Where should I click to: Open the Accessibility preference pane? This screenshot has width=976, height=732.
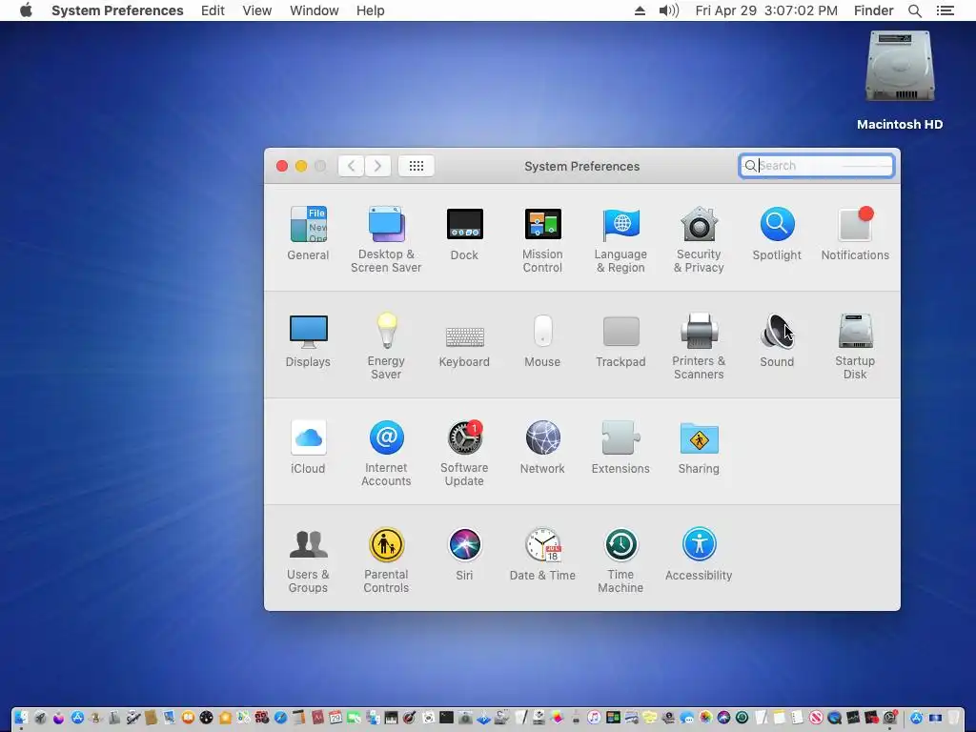coord(699,555)
